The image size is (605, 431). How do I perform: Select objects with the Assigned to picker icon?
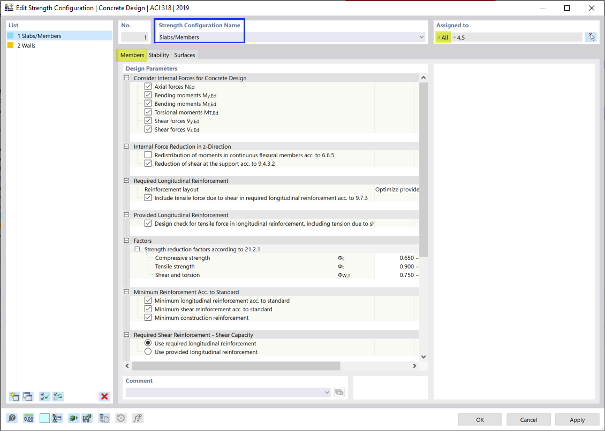(591, 36)
